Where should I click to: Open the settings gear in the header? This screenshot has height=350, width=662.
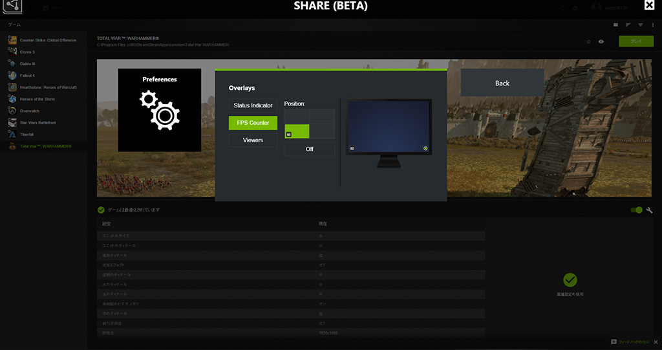[575, 8]
